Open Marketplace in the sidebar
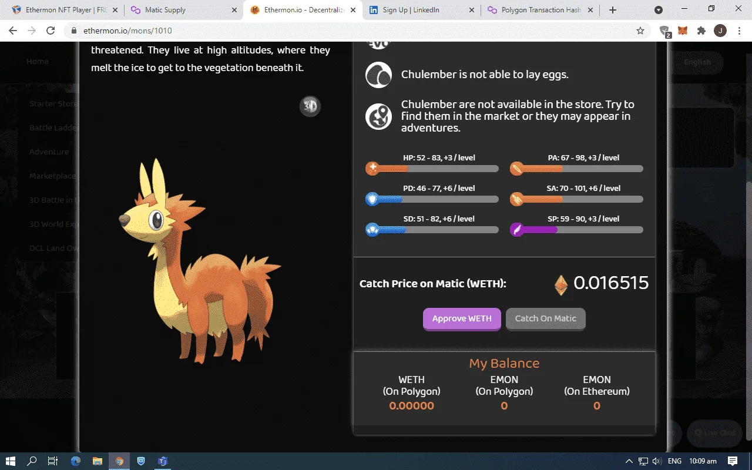 pyautogui.click(x=53, y=176)
